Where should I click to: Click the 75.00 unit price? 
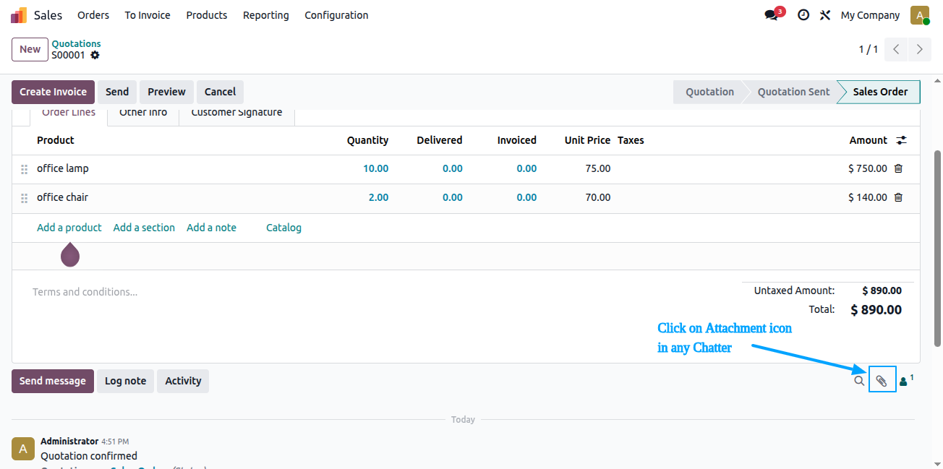point(597,168)
